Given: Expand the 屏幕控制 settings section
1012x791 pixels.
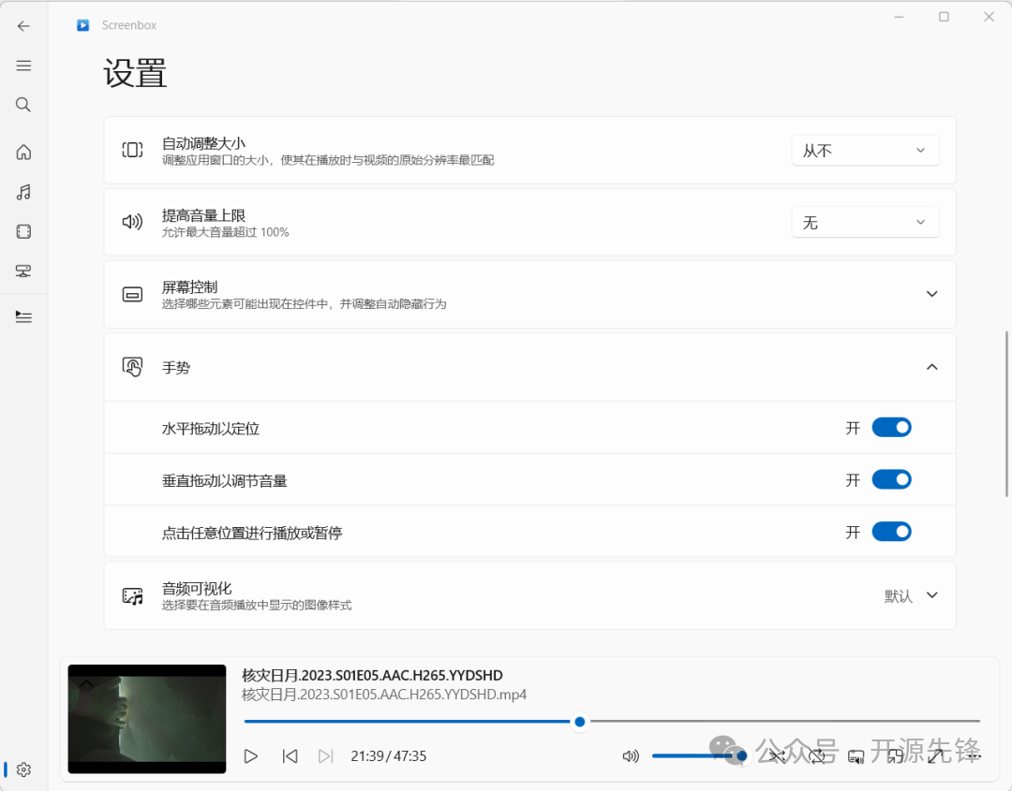Looking at the screenshot, I should coord(932,293).
